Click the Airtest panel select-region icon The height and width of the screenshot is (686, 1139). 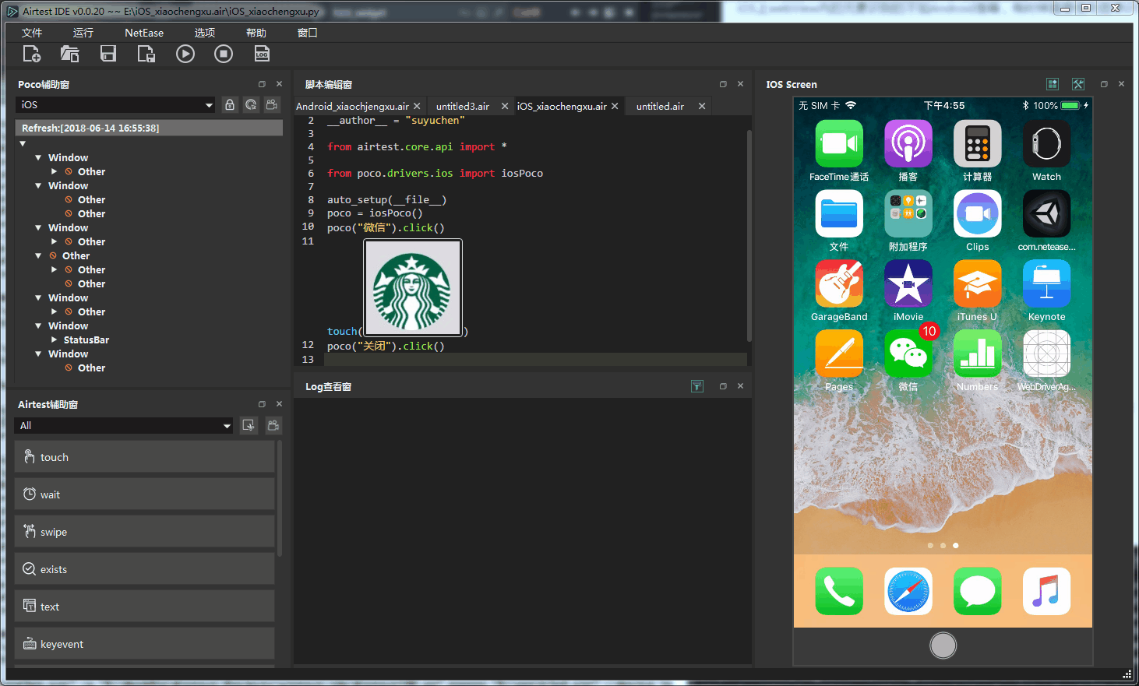[249, 426]
